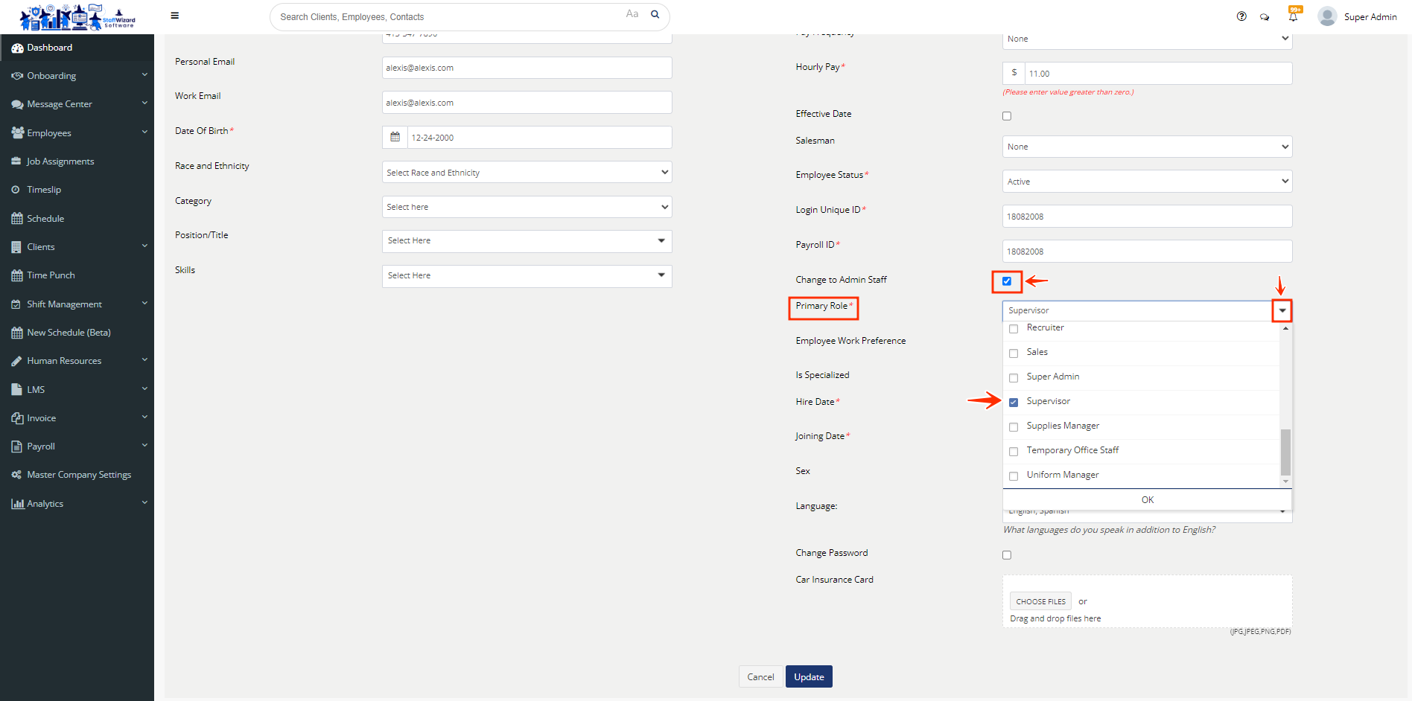Click the Date Of Birth calendar icon

click(395, 137)
